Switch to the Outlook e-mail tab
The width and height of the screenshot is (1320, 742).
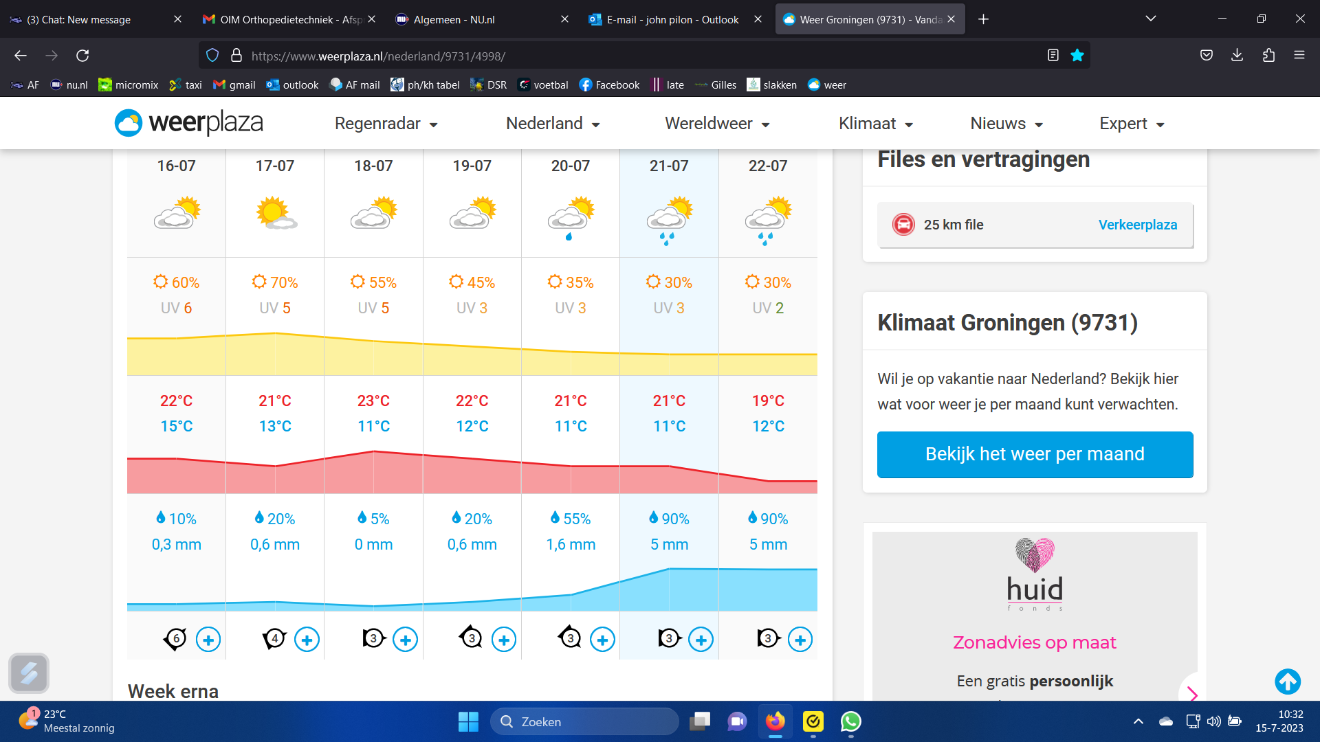[672, 19]
